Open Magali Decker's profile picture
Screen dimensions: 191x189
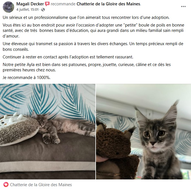pyautogui.click(x=8, y=7)
